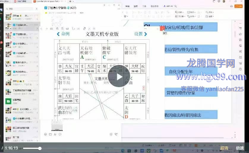Open the emoji picker in the chat input bar
The image size is (249, 153).
pyautogui.click(x=45, y=134)
